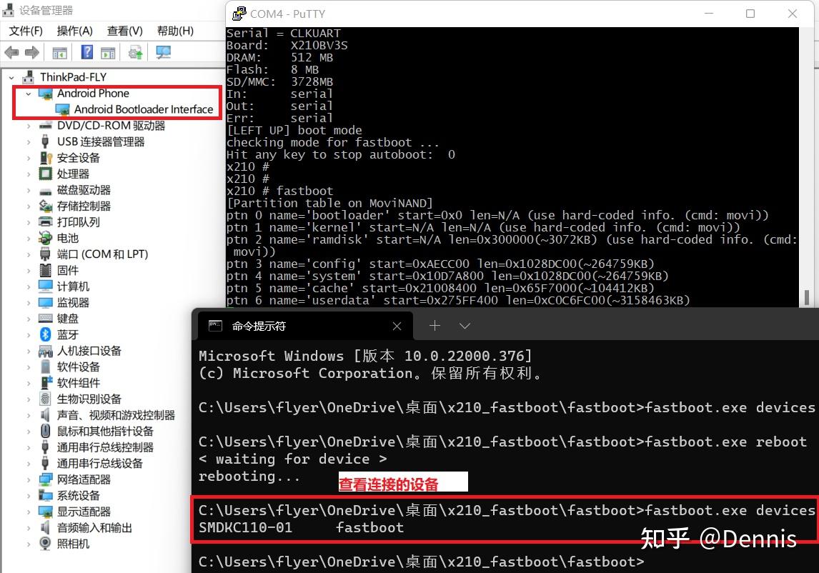Collapse the Android Phone tree node
Viewport: 819px width, 573px height.
28,94
